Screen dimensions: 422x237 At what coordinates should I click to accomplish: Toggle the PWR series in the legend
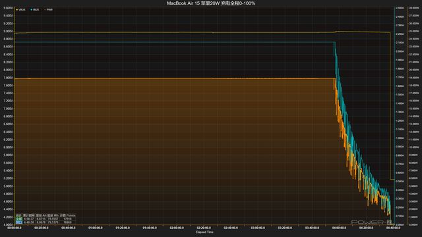click(x=48, y=10)
